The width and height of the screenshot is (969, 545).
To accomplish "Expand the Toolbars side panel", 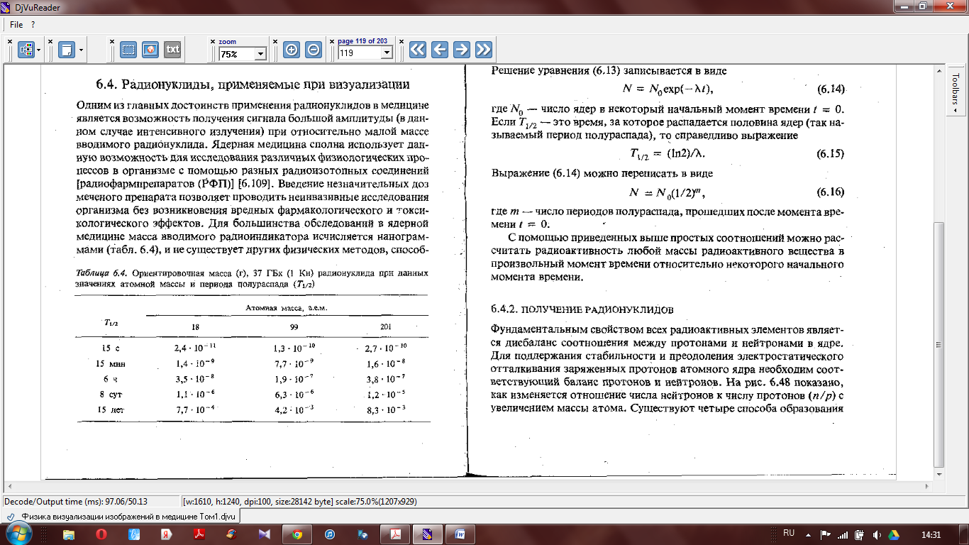I will pos(956,89).
